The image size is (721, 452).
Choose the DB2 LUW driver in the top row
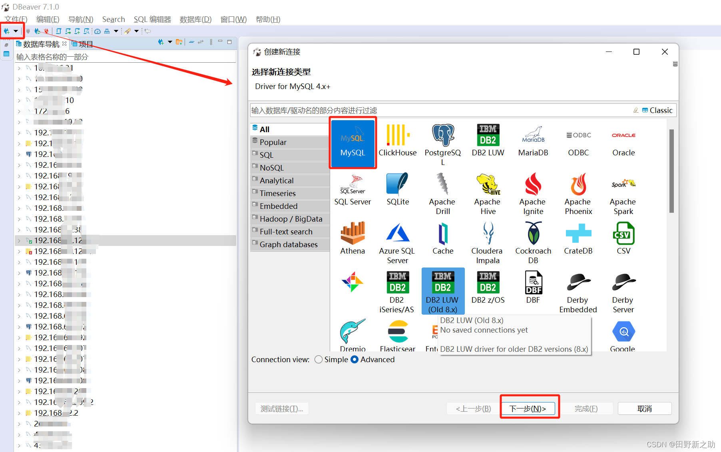coord(488,141)
